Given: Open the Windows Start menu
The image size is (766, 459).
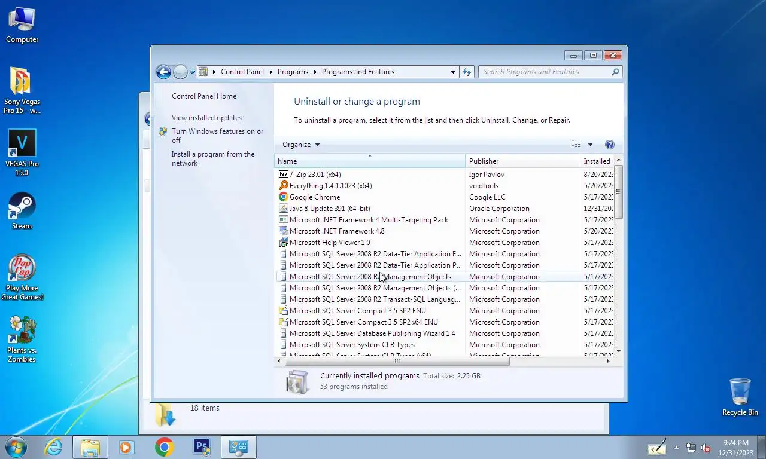Looking at the screenshot, I should coord(16,446).
